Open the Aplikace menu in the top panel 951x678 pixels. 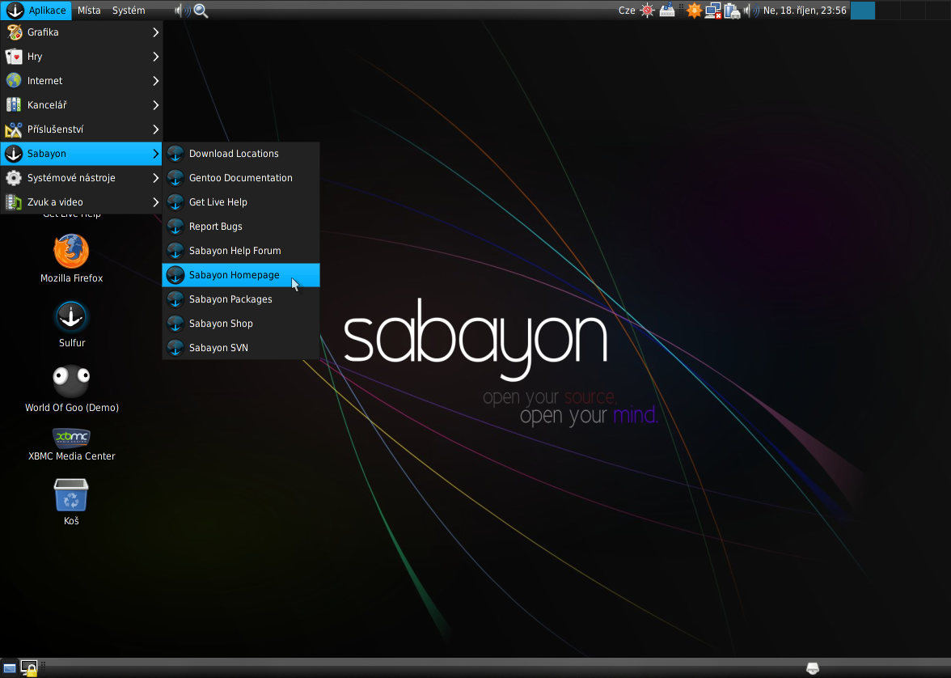(36, 11)
